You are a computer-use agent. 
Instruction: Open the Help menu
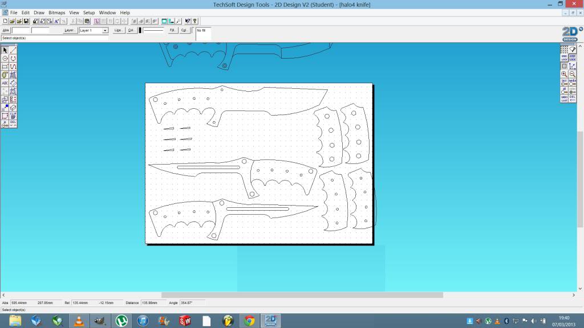click(x=125, y=13)
